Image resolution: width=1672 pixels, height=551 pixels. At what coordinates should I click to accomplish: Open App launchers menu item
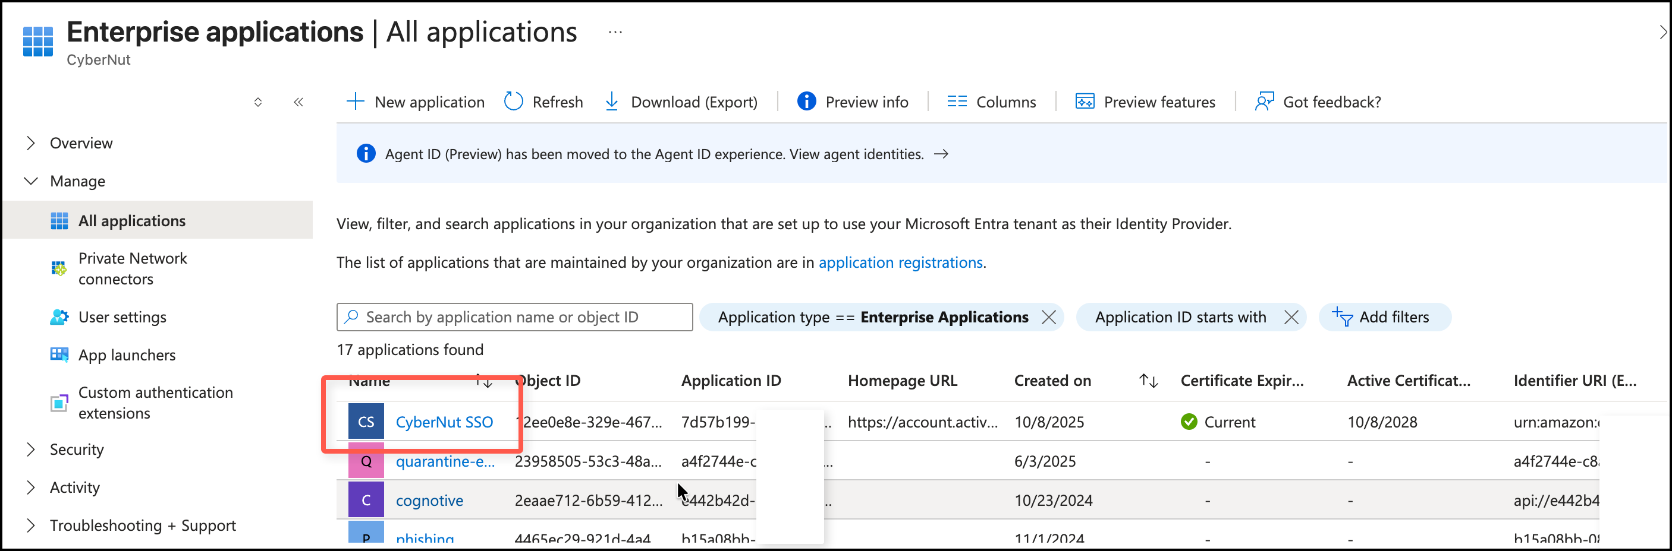click(127, 354)
